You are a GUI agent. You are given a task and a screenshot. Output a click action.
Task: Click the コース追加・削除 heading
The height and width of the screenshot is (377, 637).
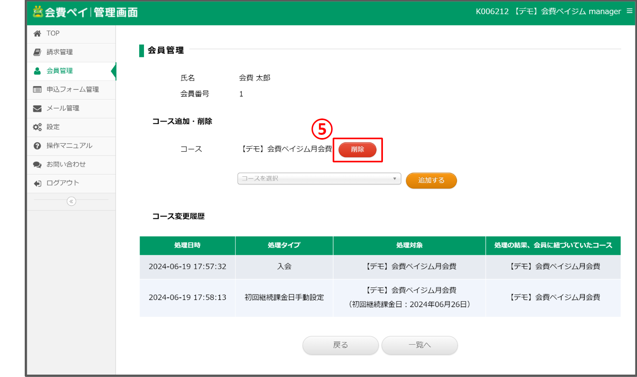tap(182, 121)
